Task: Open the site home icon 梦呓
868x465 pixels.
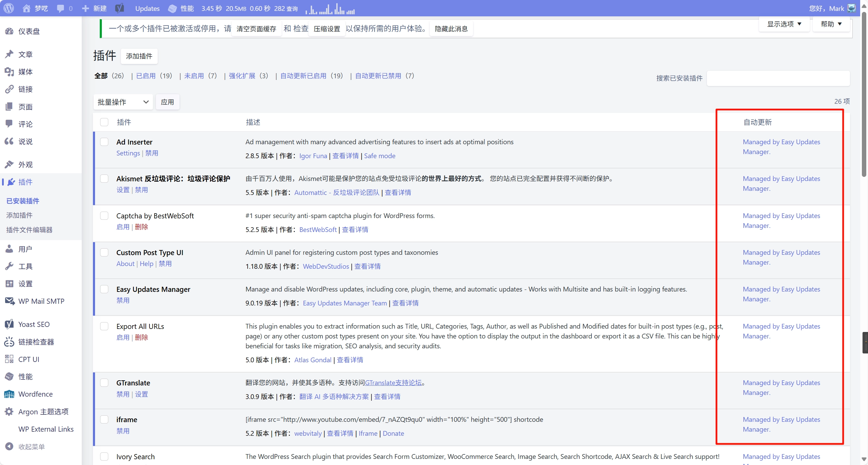Action: pyautogui.click(x=26, y=8)
